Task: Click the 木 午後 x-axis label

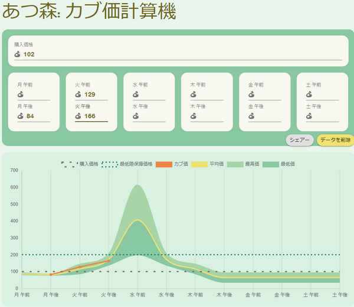Action: (224, 295)
